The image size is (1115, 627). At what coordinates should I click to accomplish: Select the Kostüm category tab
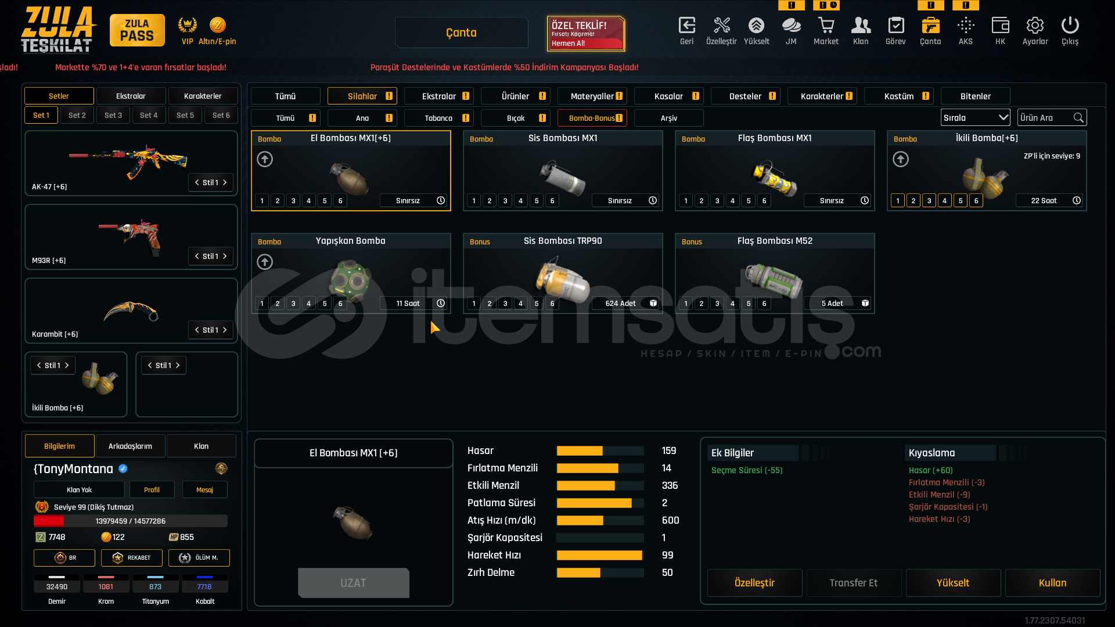[x=899, y=96]
